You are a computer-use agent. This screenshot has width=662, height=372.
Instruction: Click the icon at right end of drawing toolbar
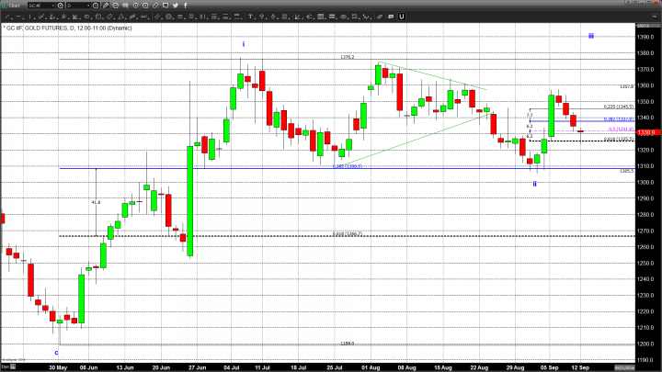point(655,17)
